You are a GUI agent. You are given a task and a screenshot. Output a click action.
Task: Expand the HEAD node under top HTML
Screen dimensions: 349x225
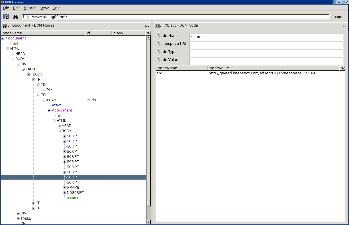[13, 54]
